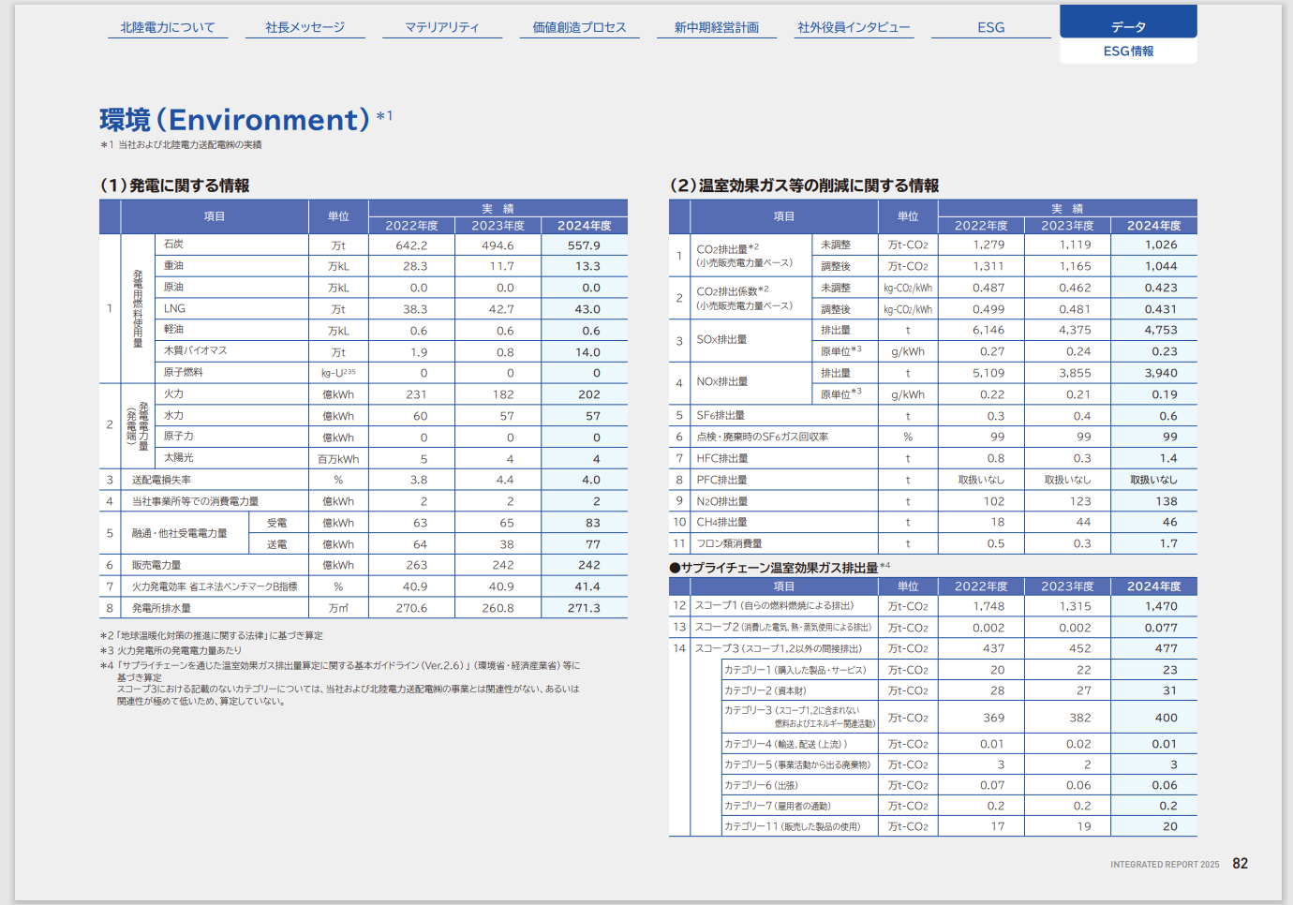Select the SOx排出量 row label
1293x905 pixels.
tap(721, 340)
